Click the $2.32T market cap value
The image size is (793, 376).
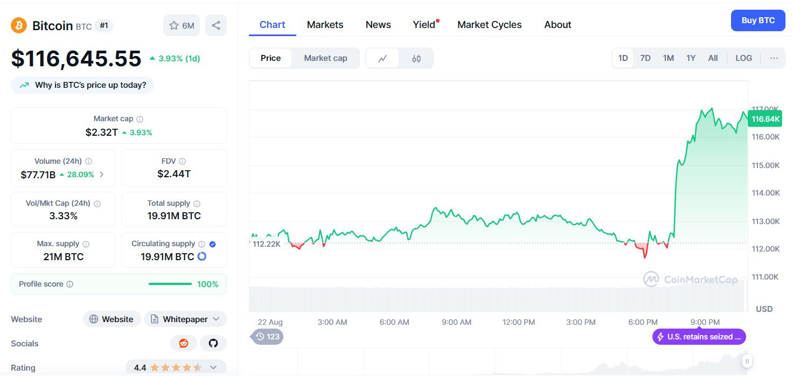click(x=101, y=133)
